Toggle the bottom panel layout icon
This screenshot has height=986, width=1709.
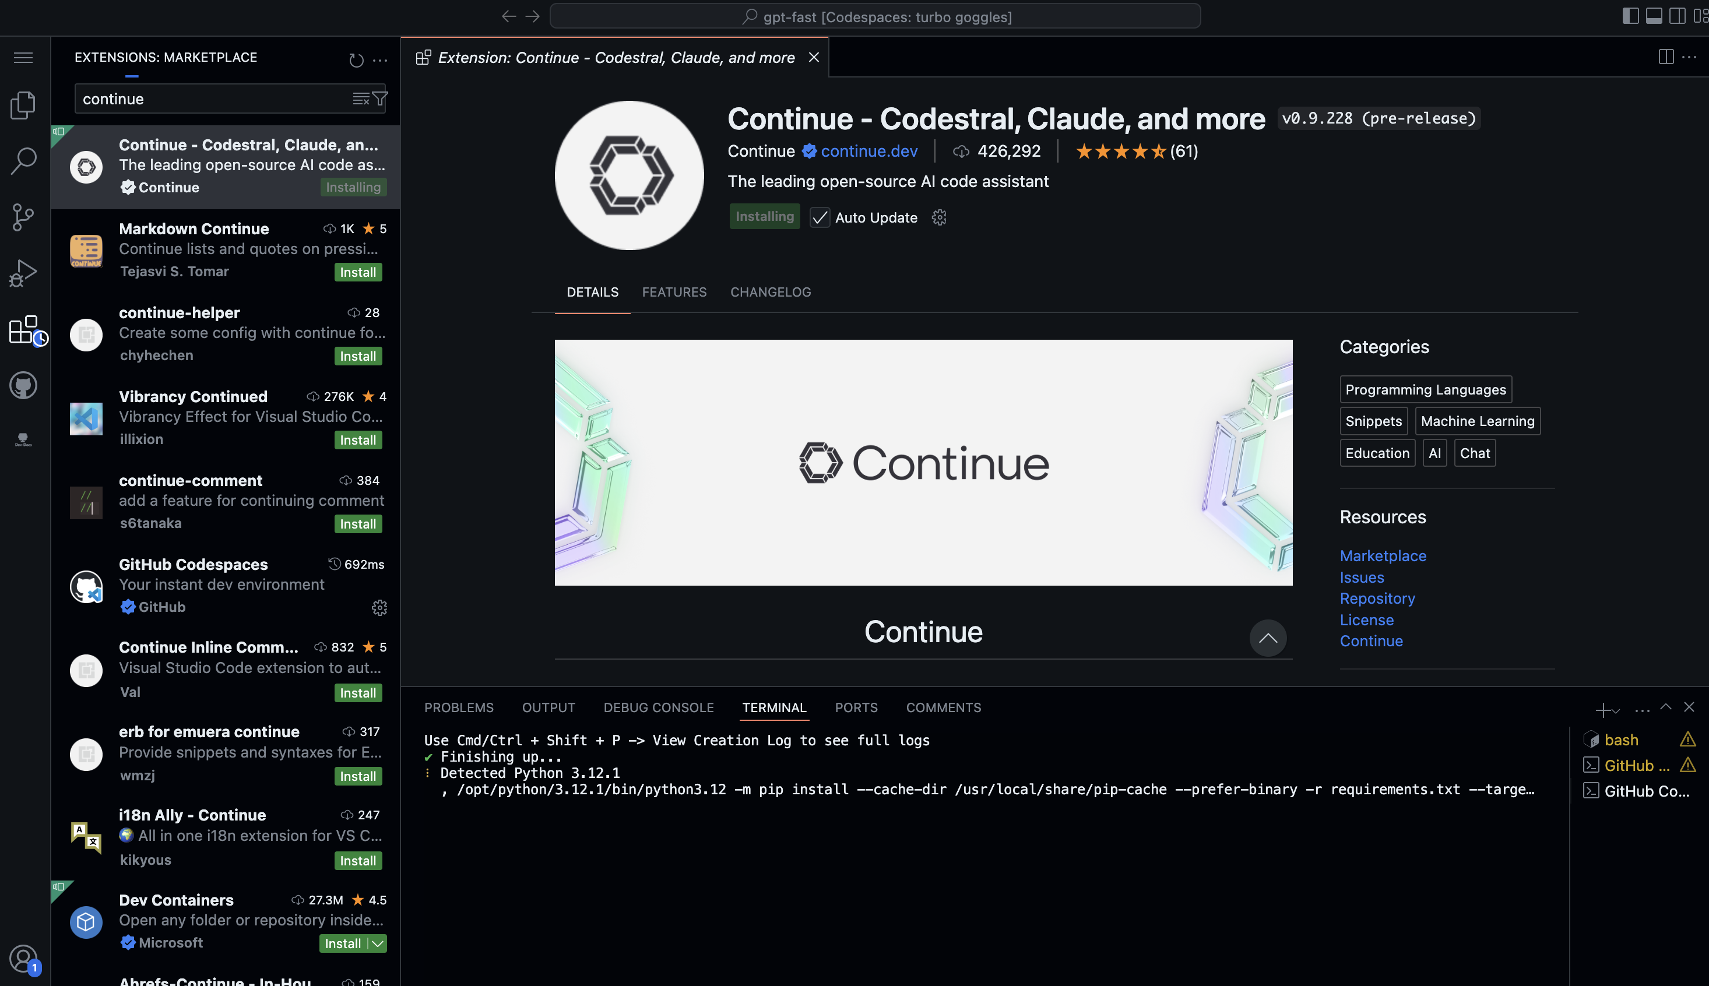tap(1654, 16)
